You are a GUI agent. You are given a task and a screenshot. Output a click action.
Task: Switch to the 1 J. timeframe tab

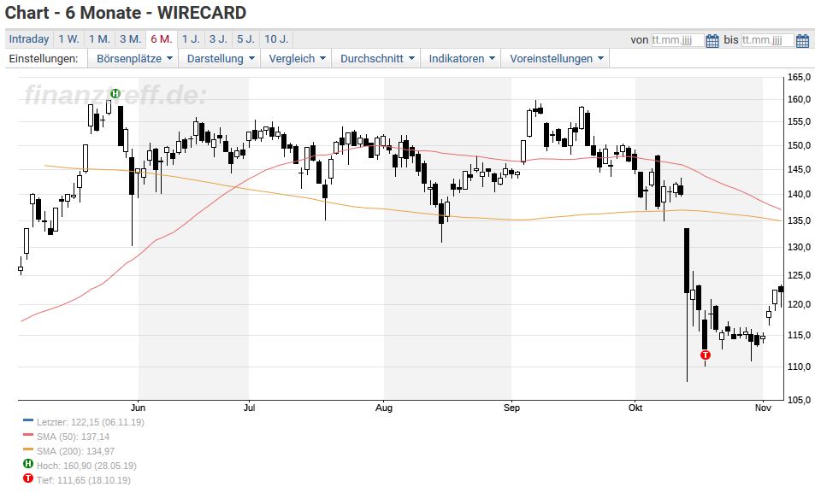[191, 39]
